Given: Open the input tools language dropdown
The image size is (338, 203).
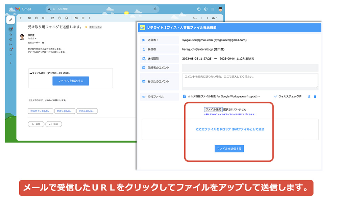Looking at the screenshot, I should pyautogui.click(x=215, y=18).
